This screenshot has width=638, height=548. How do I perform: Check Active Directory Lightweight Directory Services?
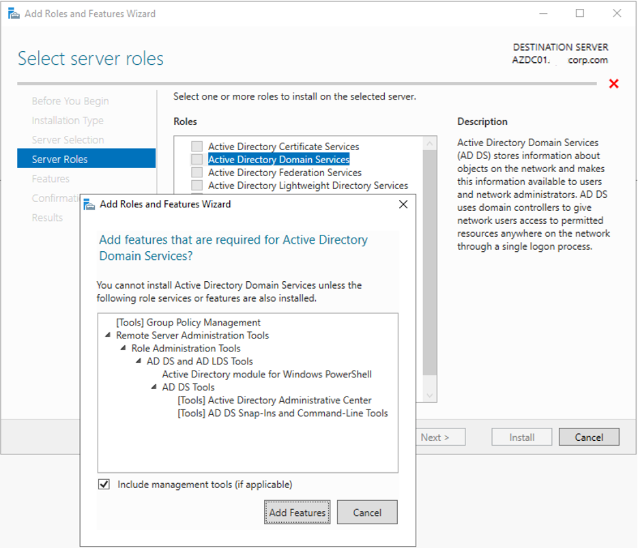click(x=197, y=186)
